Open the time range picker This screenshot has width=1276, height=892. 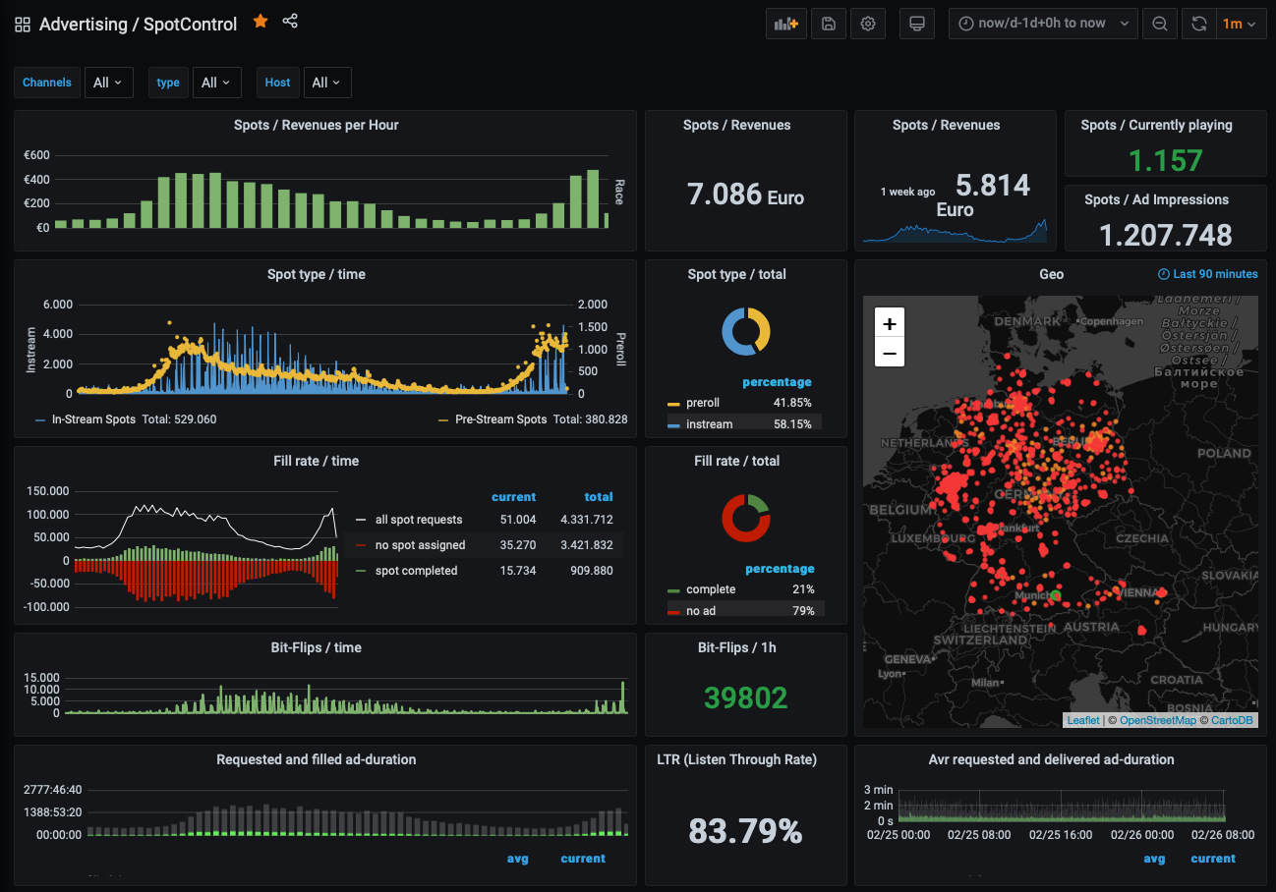1043,24
